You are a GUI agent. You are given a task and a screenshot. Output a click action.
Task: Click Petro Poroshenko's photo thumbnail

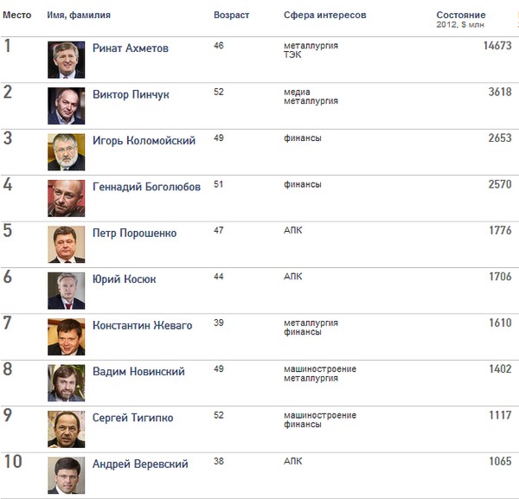[66, 244]
